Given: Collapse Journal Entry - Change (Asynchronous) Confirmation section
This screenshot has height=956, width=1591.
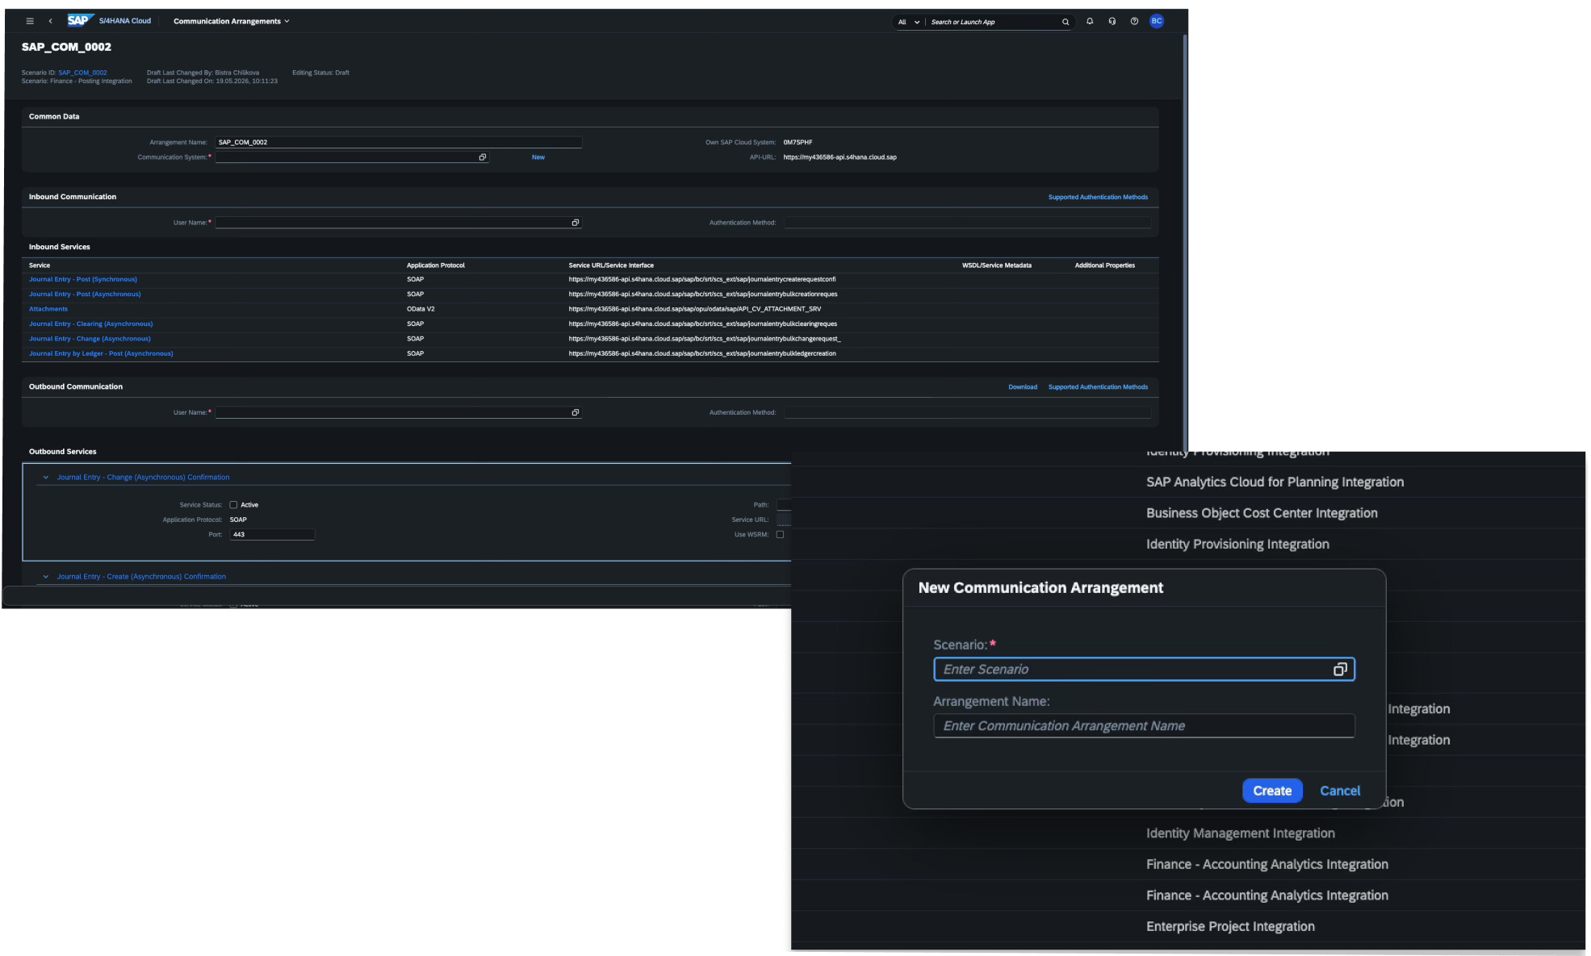Looking at the screenshot, I should click(x=45, y=478).
